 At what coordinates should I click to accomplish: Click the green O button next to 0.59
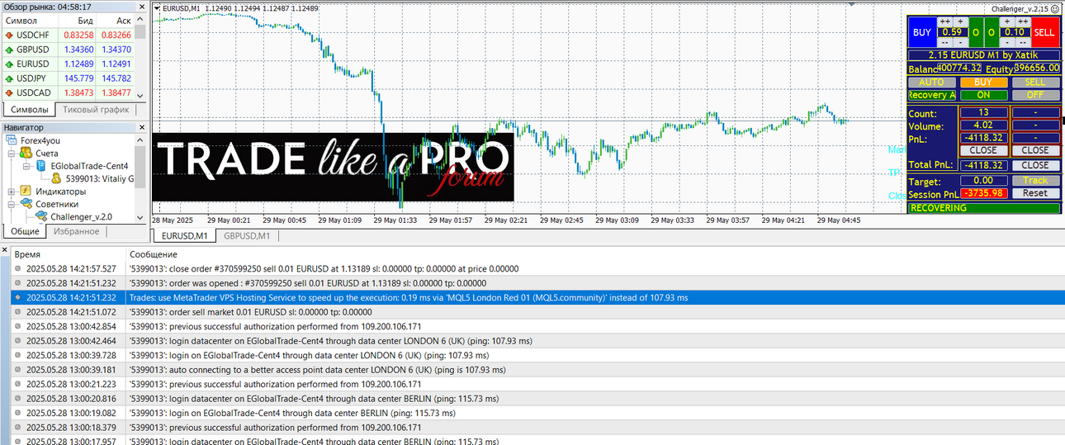(x=976, y=32)
